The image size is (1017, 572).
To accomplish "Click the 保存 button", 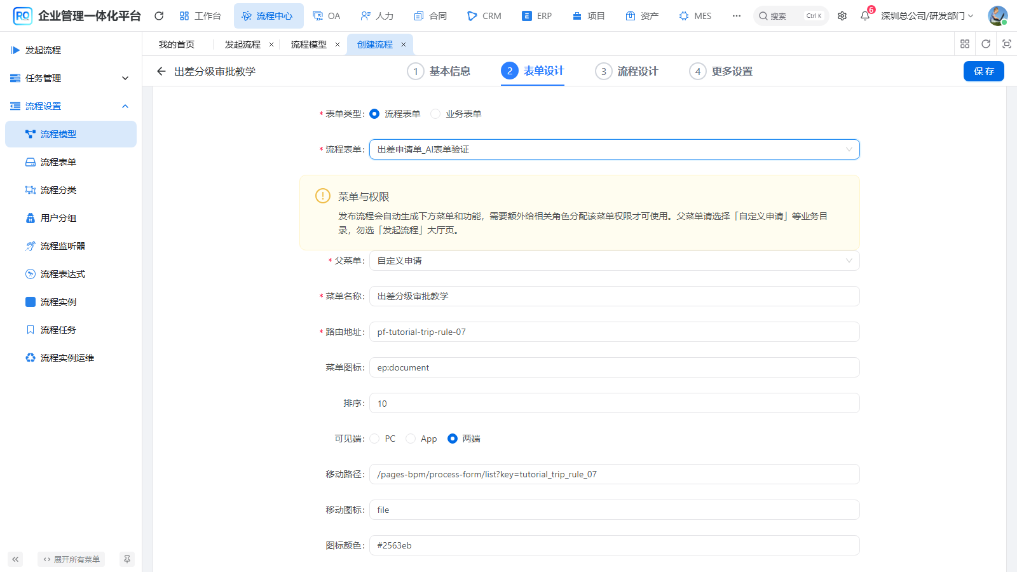I will click(x=984, y=71).
